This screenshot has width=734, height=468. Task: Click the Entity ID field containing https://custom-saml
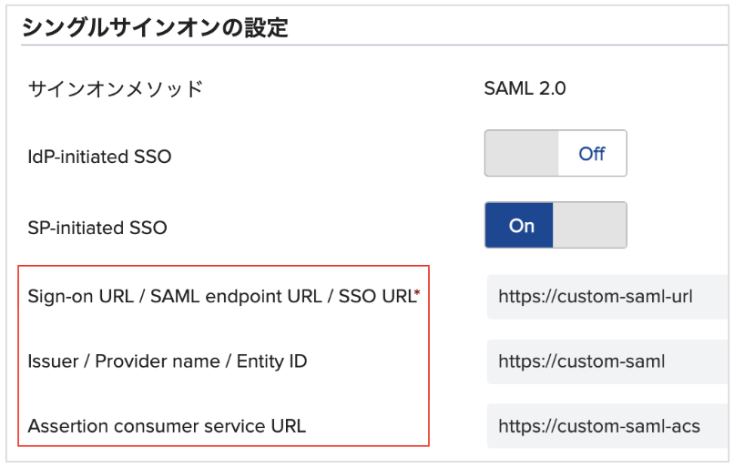(610, 361)
